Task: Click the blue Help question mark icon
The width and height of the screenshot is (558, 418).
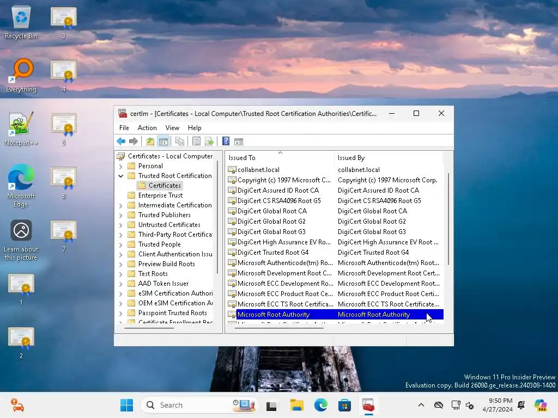Action: click(226, 142)
